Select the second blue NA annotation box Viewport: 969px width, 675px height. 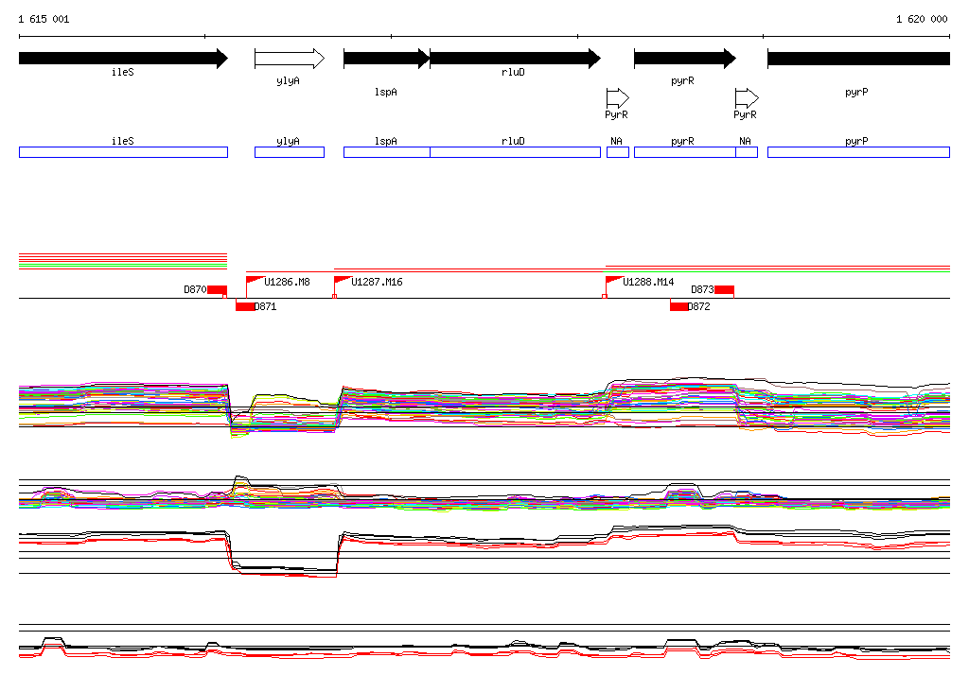coord(747,152)
